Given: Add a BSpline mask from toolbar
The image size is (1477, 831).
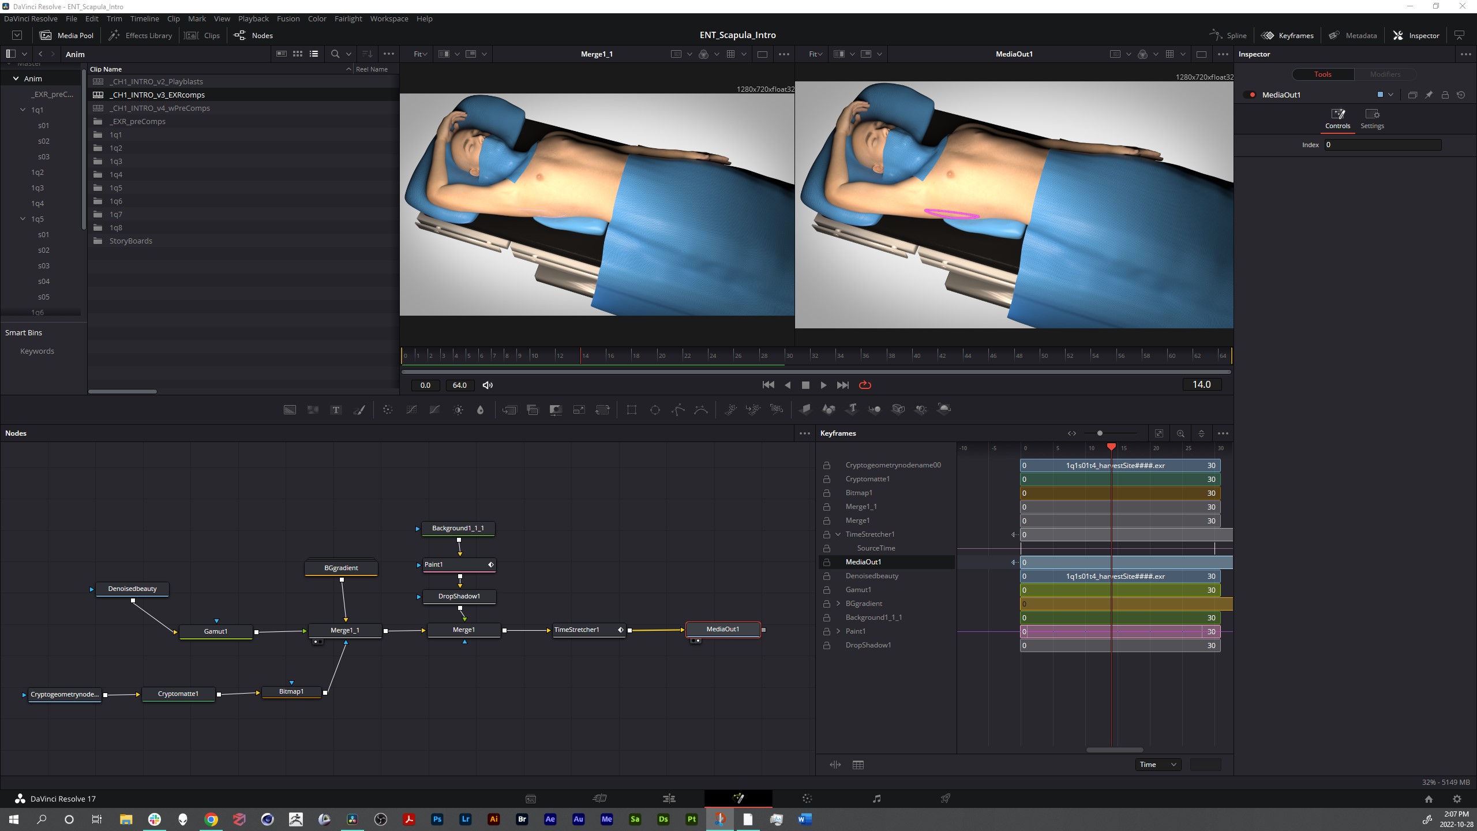Looking at the screenshot, I should 701,410.
